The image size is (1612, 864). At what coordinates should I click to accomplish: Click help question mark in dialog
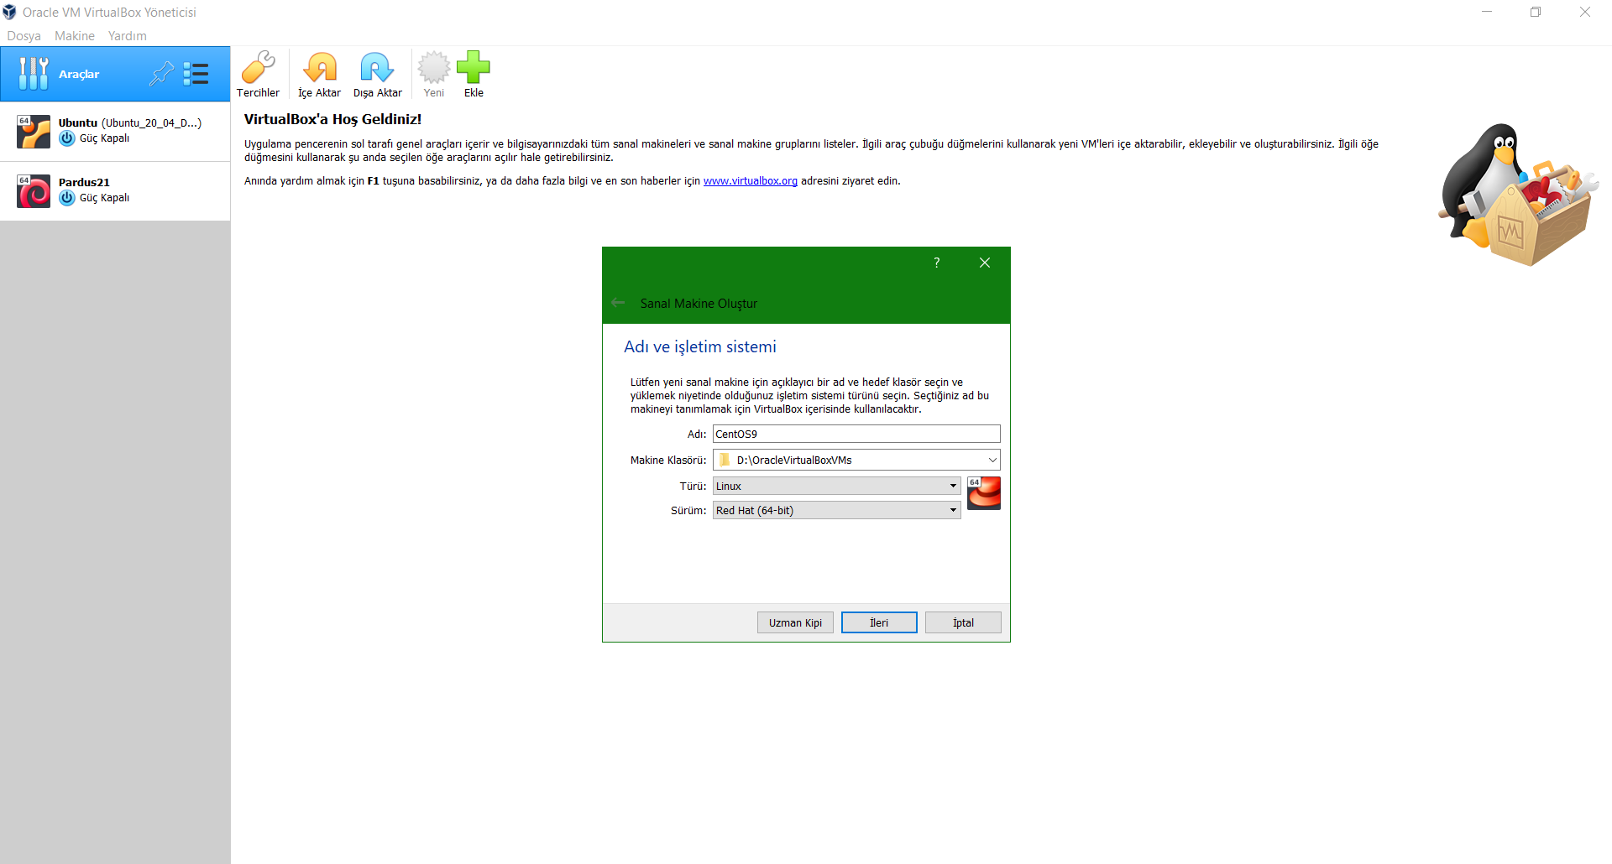(937, 263)
